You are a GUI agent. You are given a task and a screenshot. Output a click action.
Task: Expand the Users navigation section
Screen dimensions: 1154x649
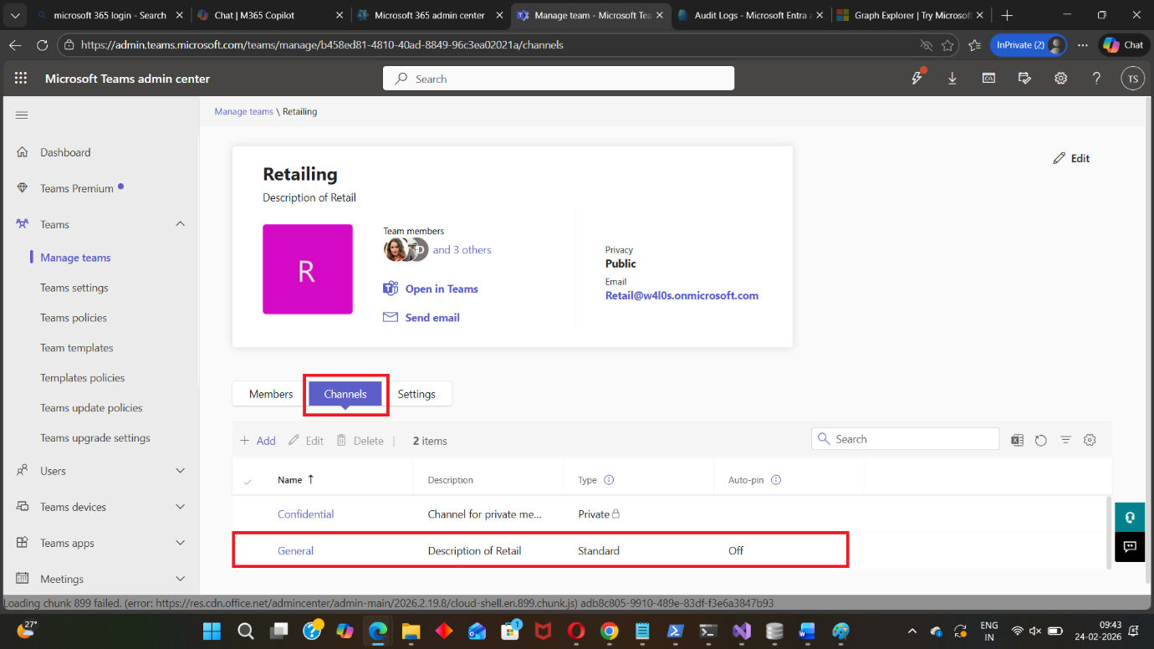pos(180,471)
